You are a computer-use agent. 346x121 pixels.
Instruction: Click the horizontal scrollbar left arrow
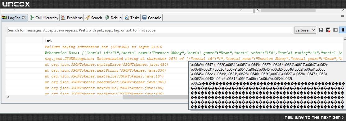(x=8, y=97)
